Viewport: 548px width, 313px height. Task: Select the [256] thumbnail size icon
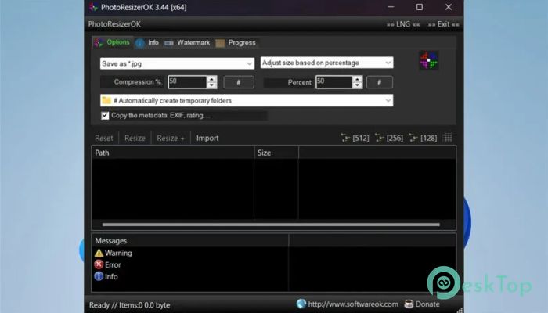(389, 138)
